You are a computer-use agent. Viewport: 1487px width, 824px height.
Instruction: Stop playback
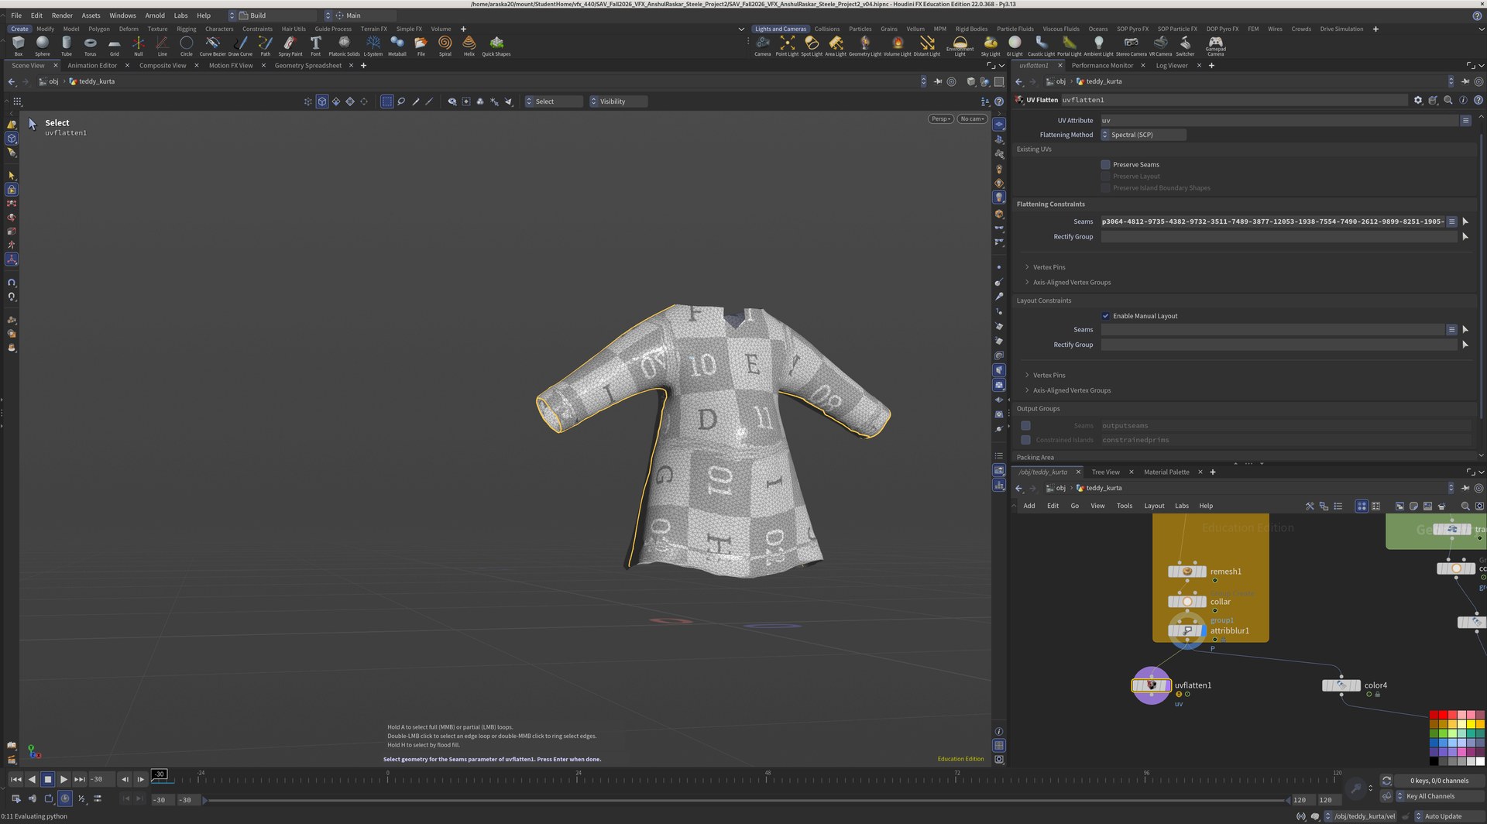(x=47, y=780)
